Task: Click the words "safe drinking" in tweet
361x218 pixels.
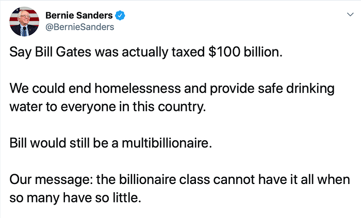Action: [296, 89]
